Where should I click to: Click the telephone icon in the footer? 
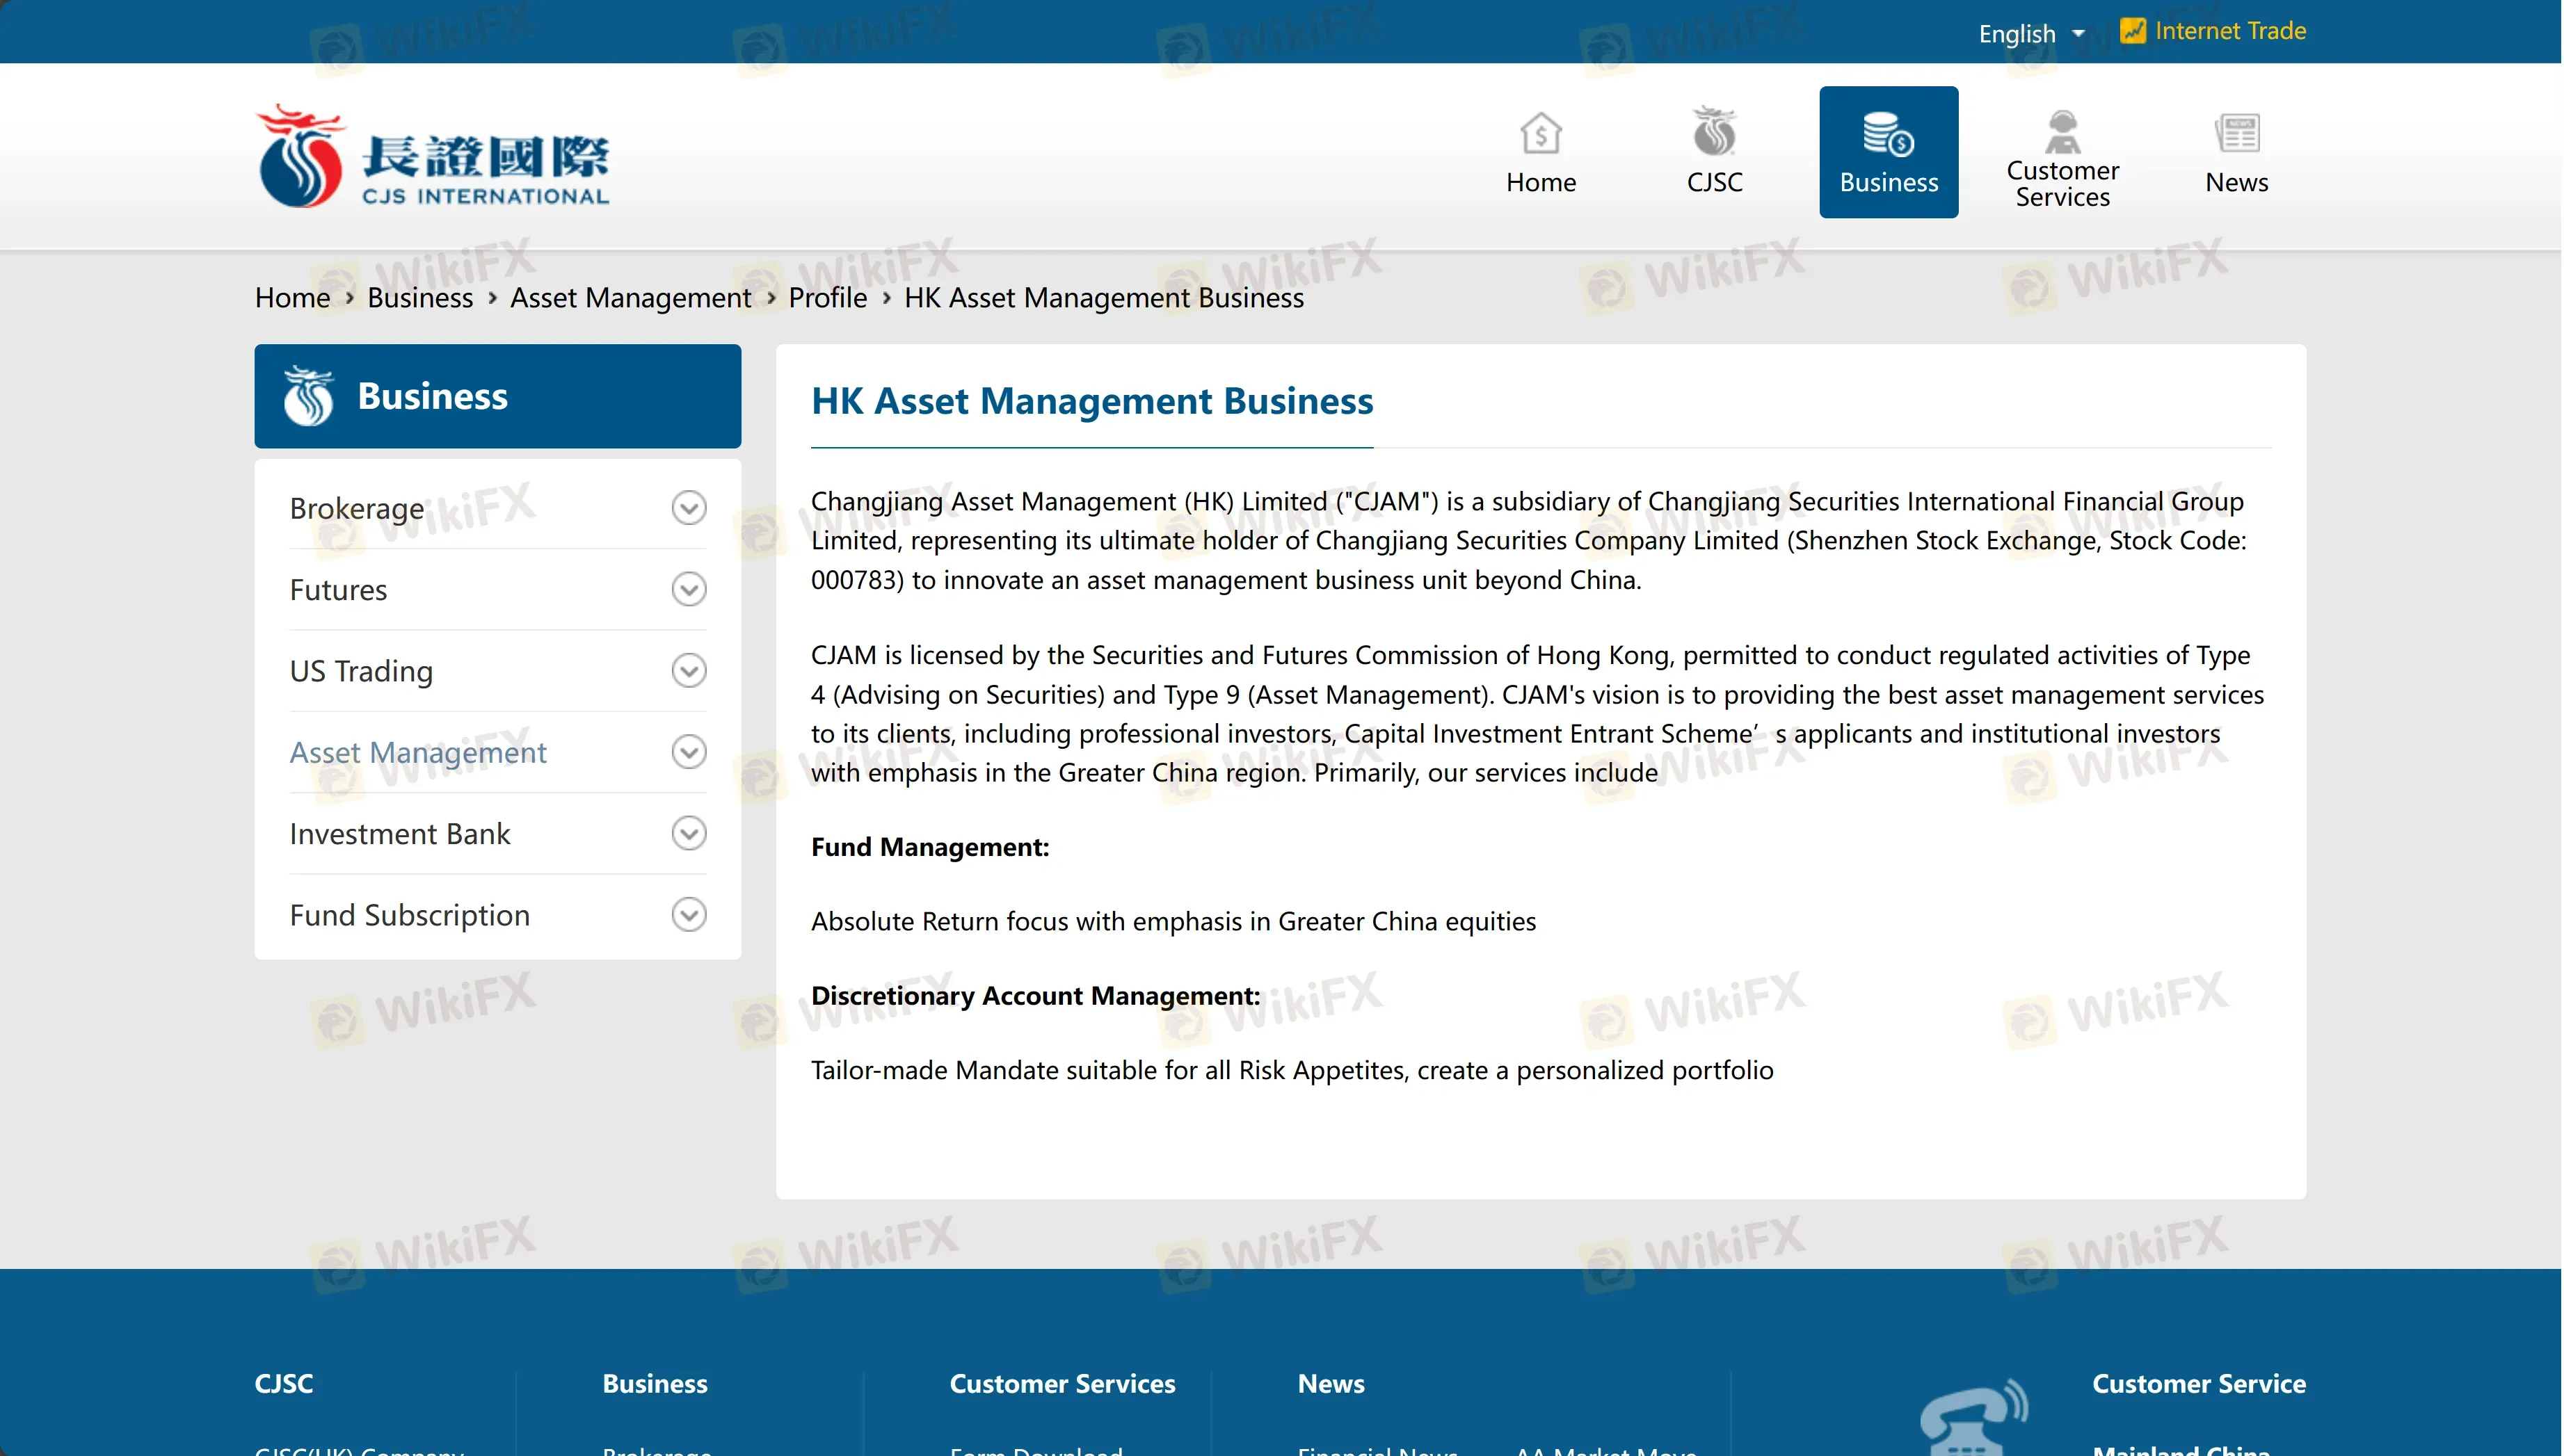[1973, 1418]
